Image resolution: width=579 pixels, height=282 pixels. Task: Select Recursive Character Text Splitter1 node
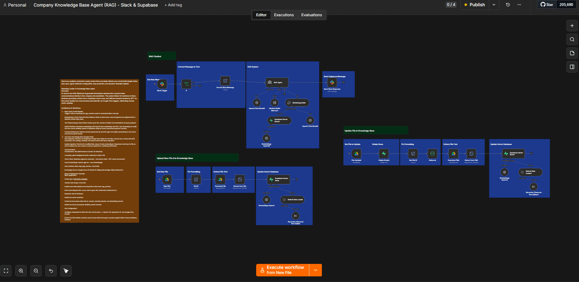[x=534, y=187]
